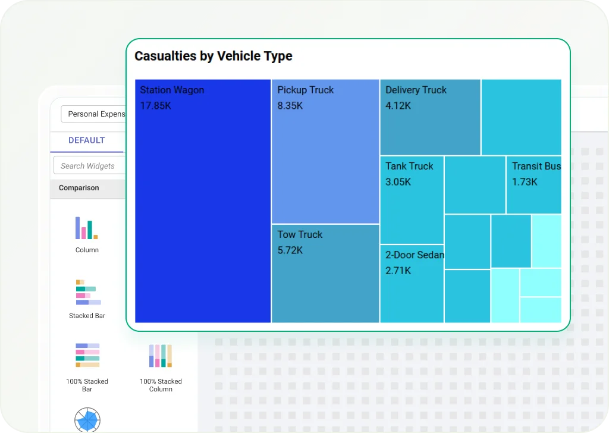Switch to the DEFAULT tab

point(87,140)
